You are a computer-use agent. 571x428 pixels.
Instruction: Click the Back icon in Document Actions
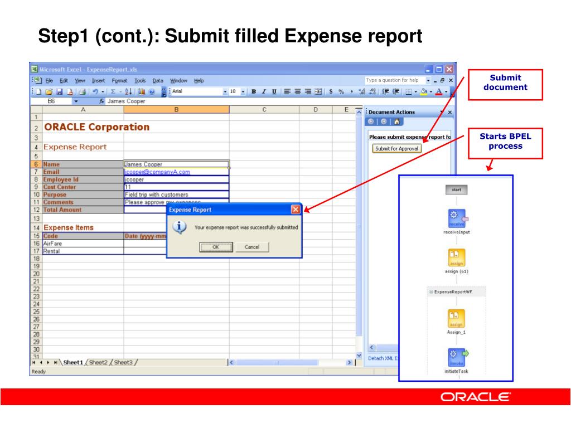coord(371,121)
